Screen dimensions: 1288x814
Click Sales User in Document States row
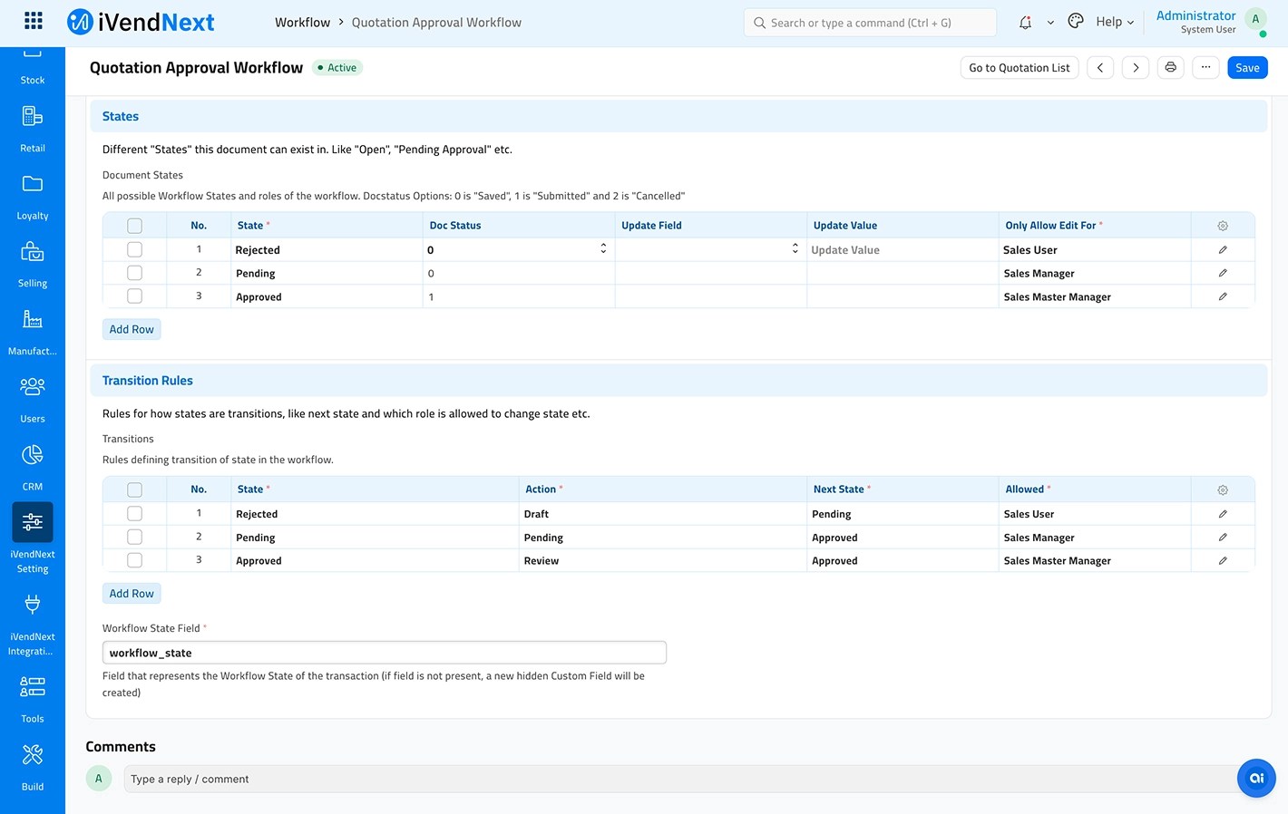(x=1029, y=250)
